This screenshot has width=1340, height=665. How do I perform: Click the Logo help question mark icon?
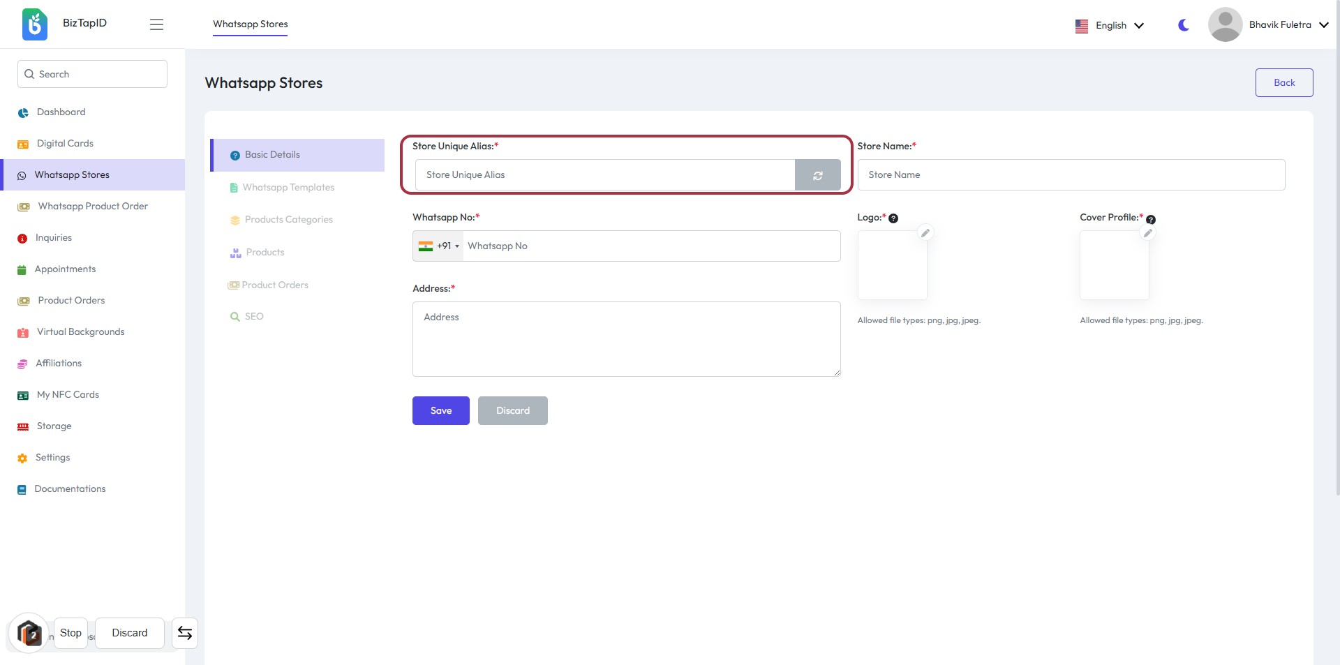click(893, 218)
